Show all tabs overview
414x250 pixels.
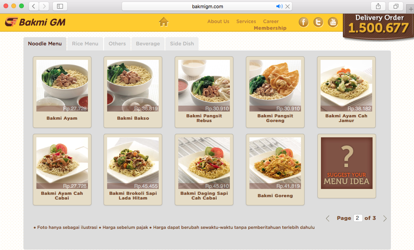tap(396, 6)
